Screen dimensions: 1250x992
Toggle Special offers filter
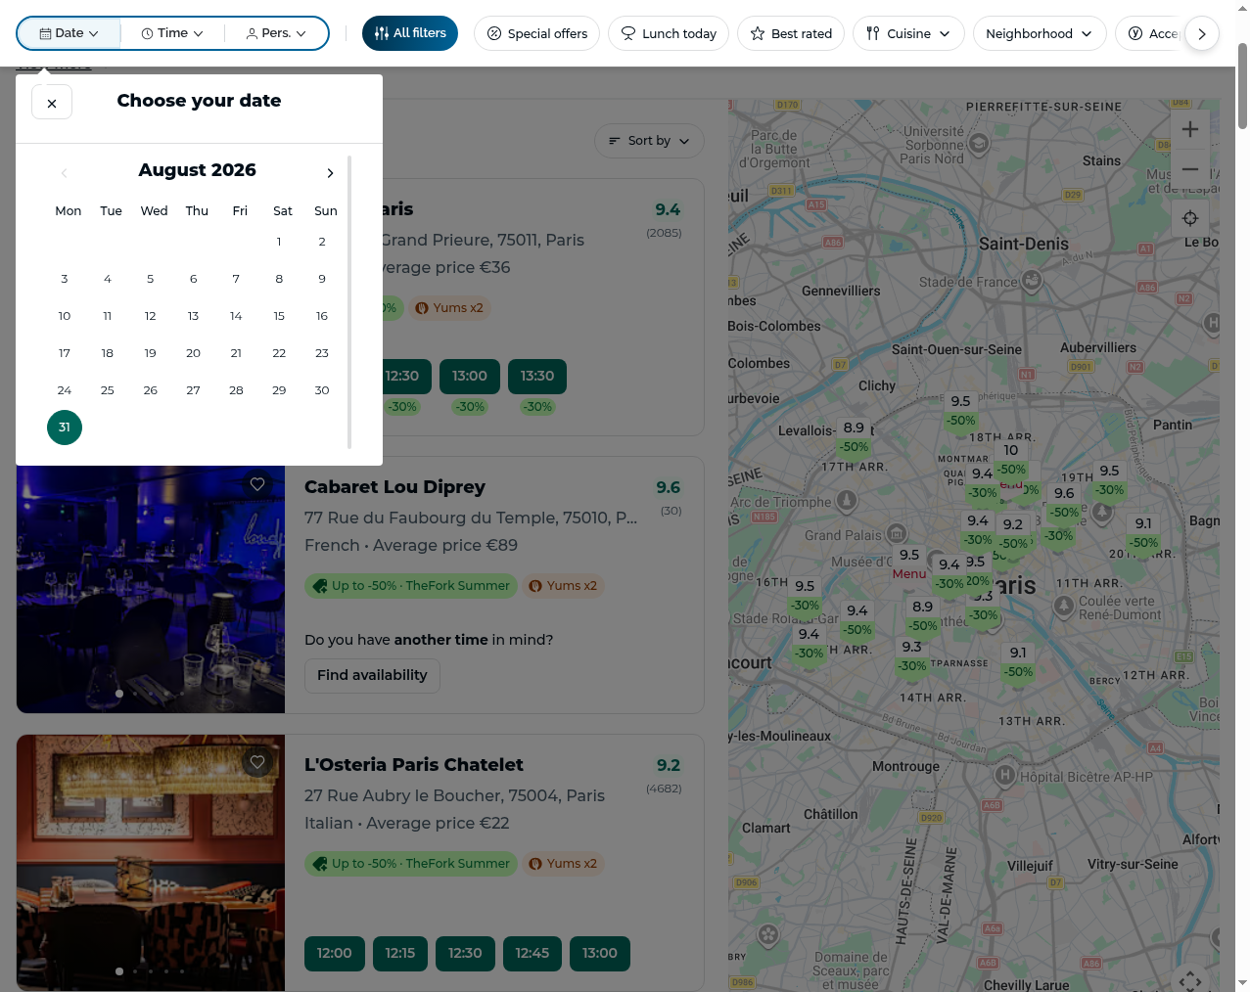[536, 33]
